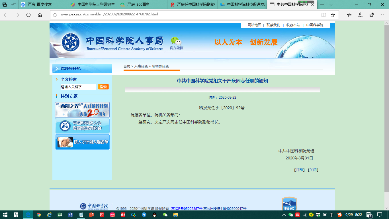Expand tab previews chevron
The height and width of the screenshot is (219, 389).
(x=331, y=5)
